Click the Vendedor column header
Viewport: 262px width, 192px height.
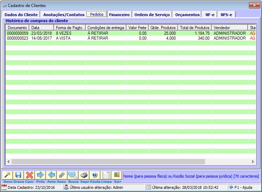pyautogui.click(x=230, y=28)
